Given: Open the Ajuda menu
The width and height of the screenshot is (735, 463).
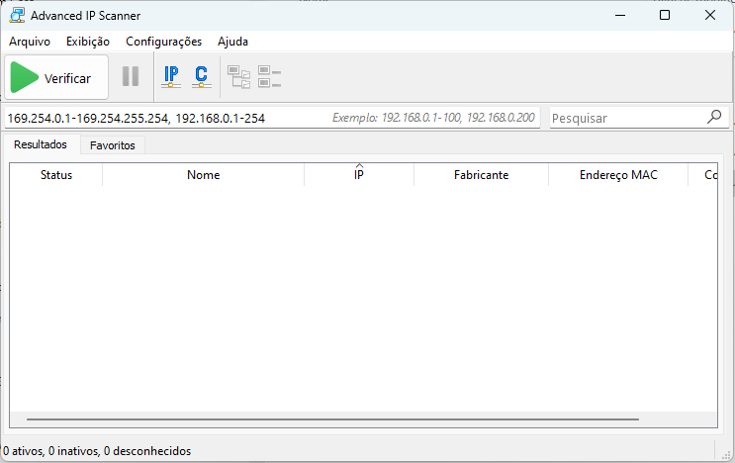Looking at the screenshot, I should (x=232, y=42).
